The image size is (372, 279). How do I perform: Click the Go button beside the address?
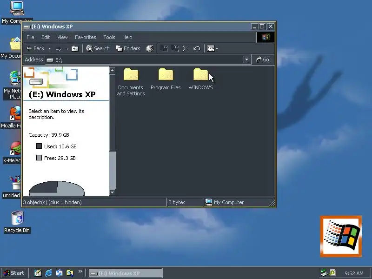click(263, 60)
